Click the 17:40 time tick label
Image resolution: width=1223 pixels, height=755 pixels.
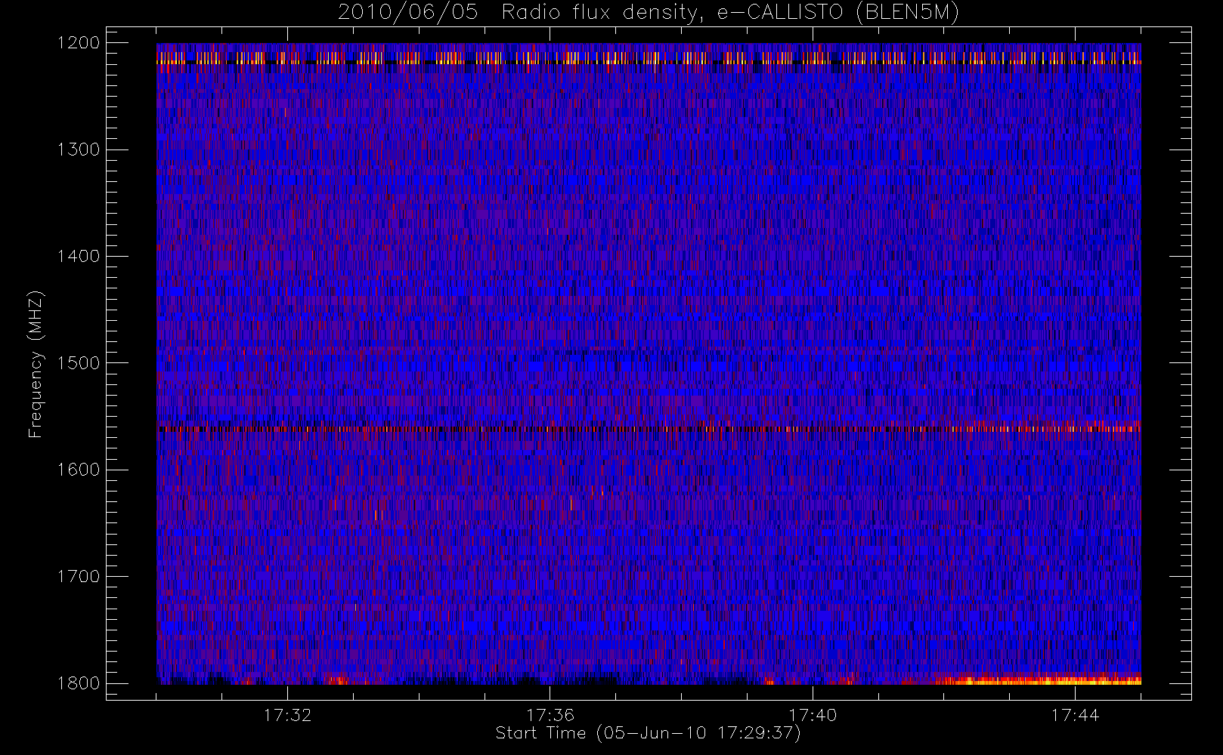pos(813,715)
